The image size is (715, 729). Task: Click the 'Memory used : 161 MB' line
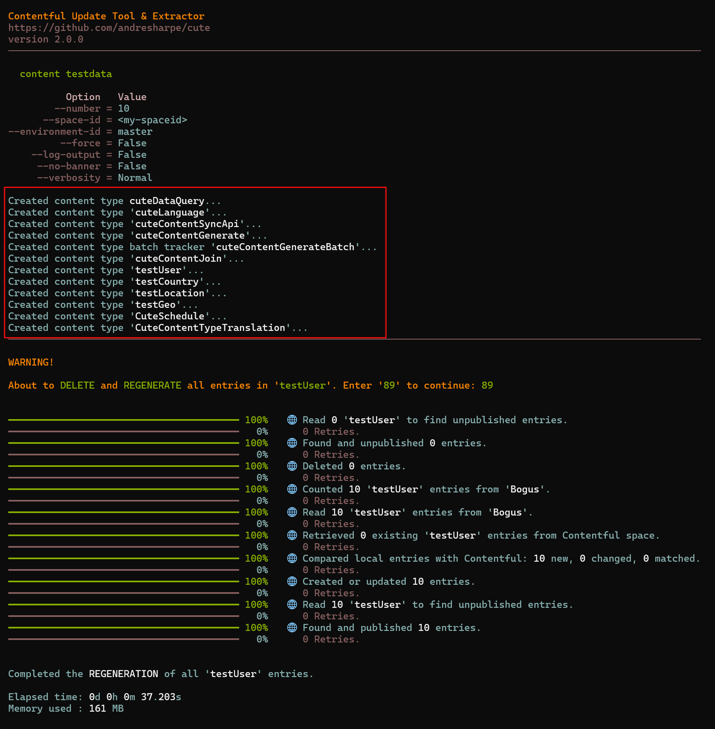tap(66, 708)
